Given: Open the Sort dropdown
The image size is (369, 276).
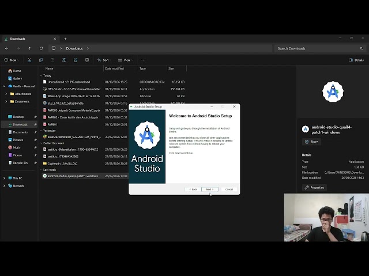Looking at the screenshot, I should 104,60.
